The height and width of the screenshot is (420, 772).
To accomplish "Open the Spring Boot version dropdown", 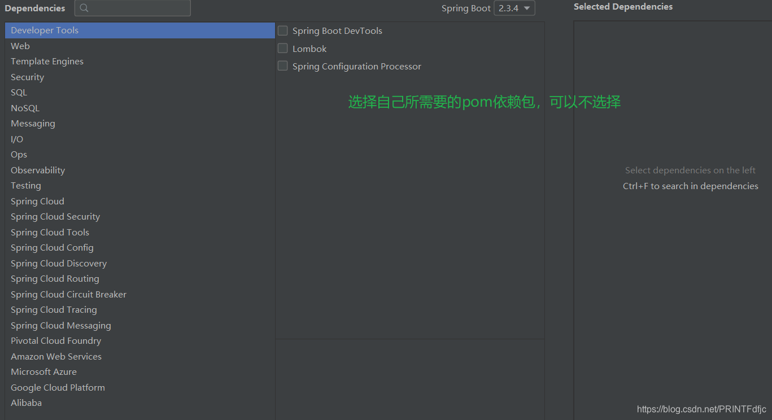I will tap(514, 8).
